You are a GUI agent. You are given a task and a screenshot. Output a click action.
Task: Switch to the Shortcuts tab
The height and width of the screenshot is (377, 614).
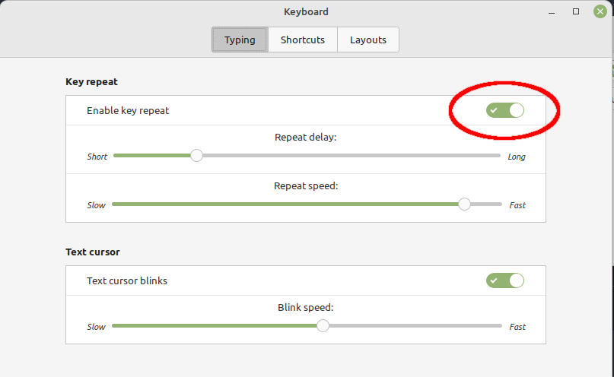tap(302, 40)
